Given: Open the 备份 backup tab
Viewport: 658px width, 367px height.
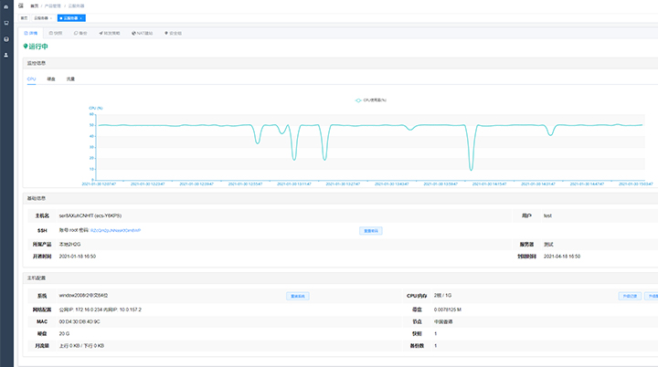Looking at the screenshot, I should tap(80, 32).
